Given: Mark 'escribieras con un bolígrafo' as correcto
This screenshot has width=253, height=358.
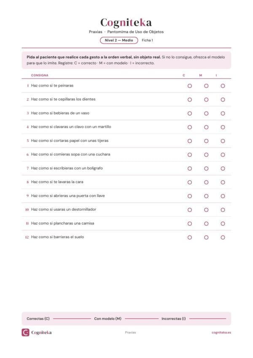Looking at the screenshot, I should [190, 168].
